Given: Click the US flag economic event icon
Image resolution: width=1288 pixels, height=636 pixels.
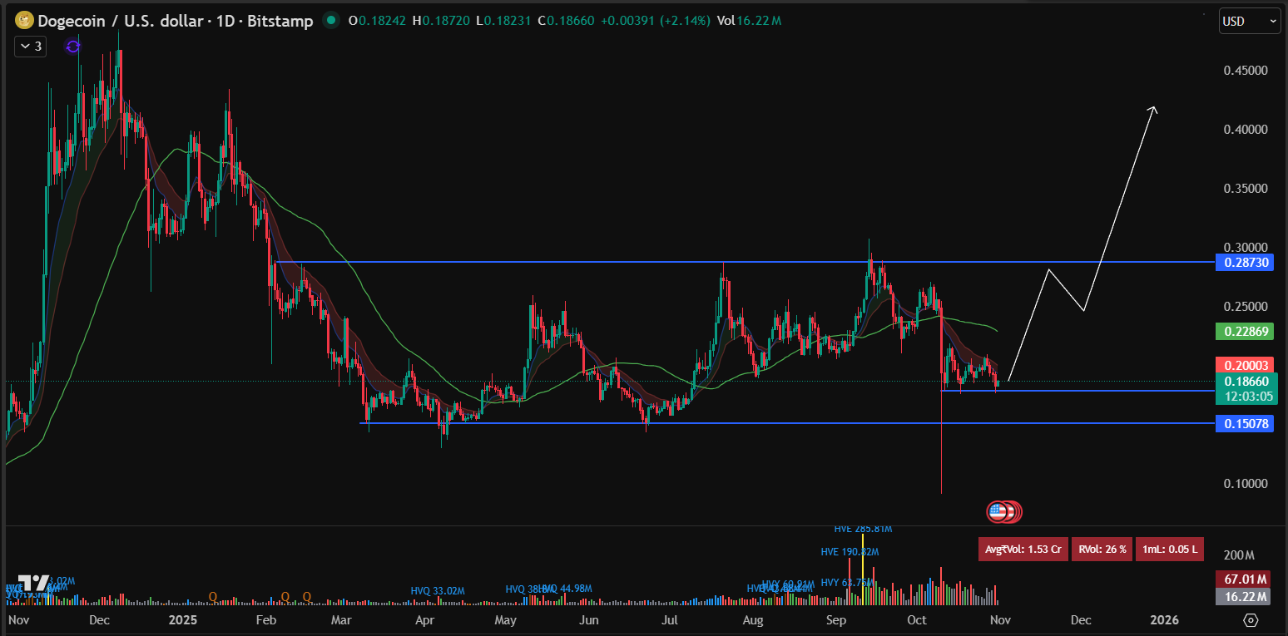Looking at the screenshot, I should coord(997,511).
